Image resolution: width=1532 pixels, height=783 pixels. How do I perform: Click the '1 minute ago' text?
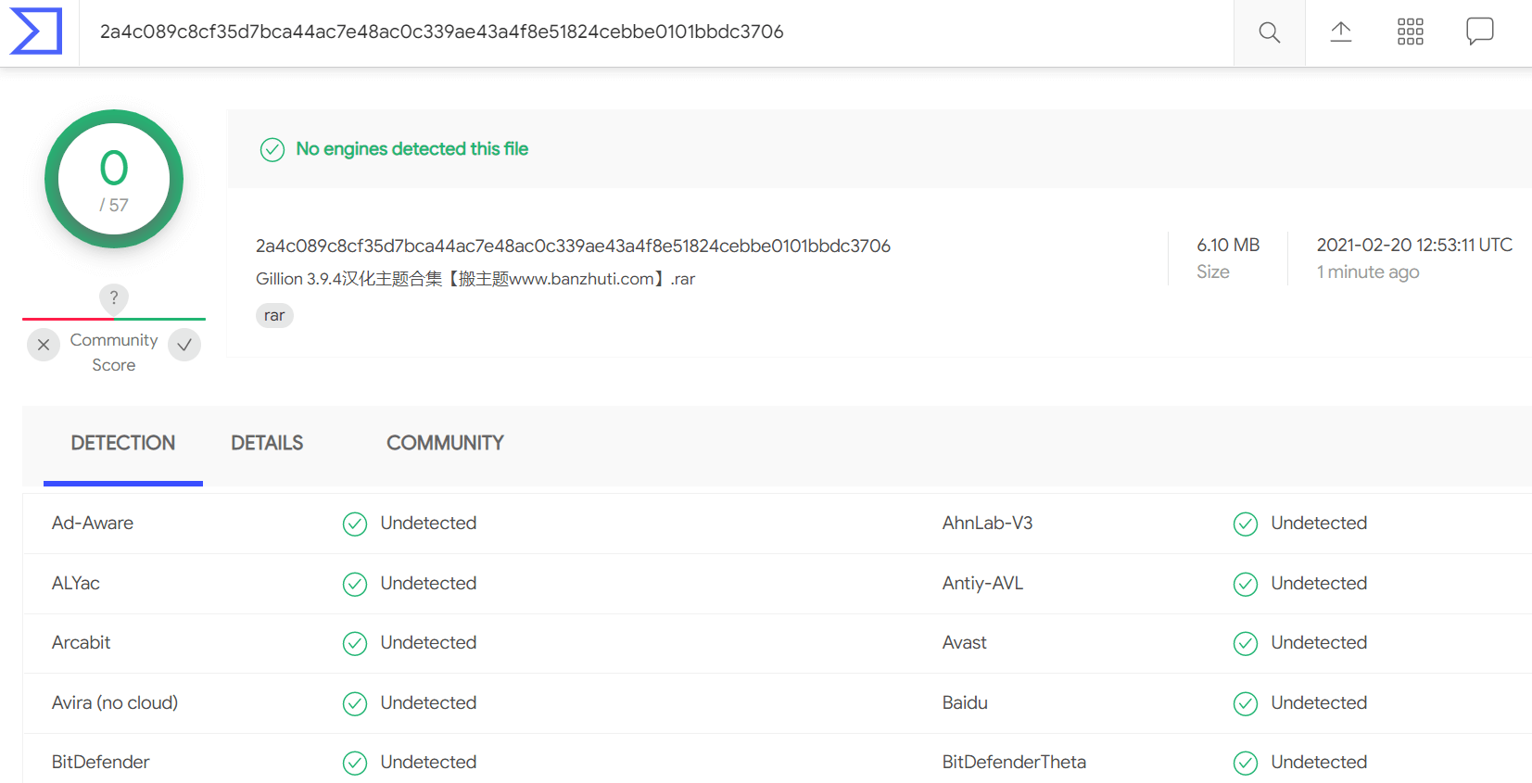pyautogui.click(x=1368, y=272)
